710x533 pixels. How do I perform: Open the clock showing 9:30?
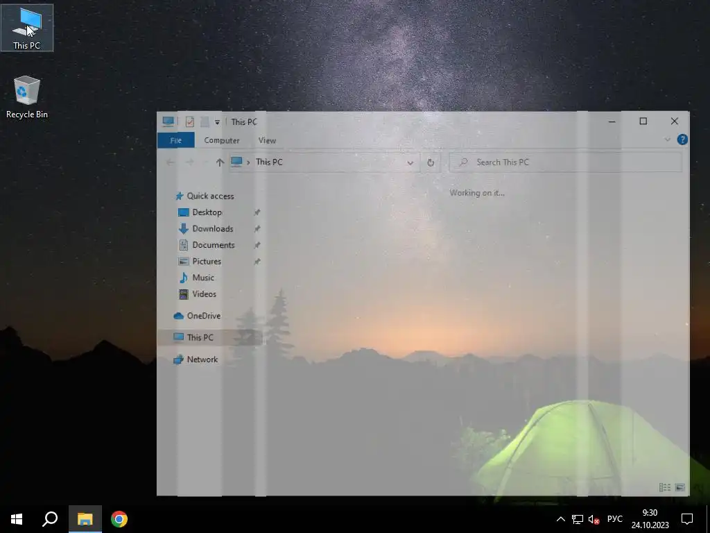tap(650, 519)
